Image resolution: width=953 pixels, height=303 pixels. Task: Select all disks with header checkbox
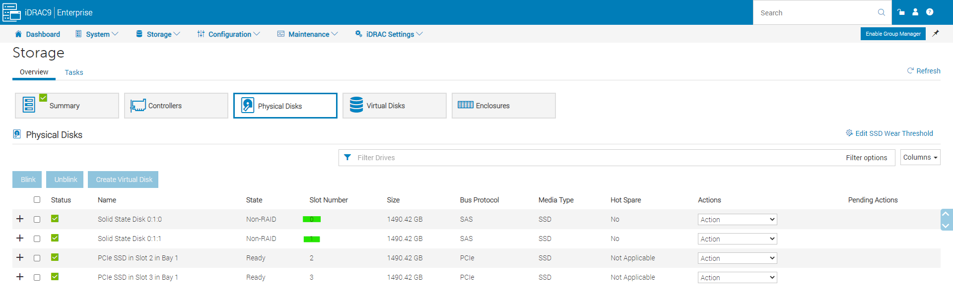(x=37, y=200)
